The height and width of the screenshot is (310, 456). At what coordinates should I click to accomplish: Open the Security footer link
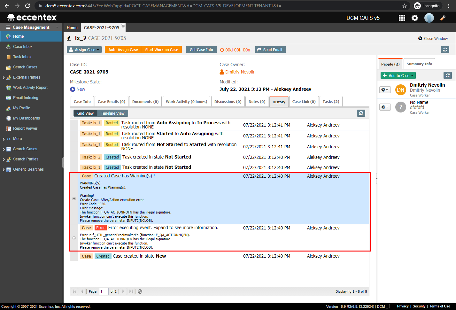419,306
